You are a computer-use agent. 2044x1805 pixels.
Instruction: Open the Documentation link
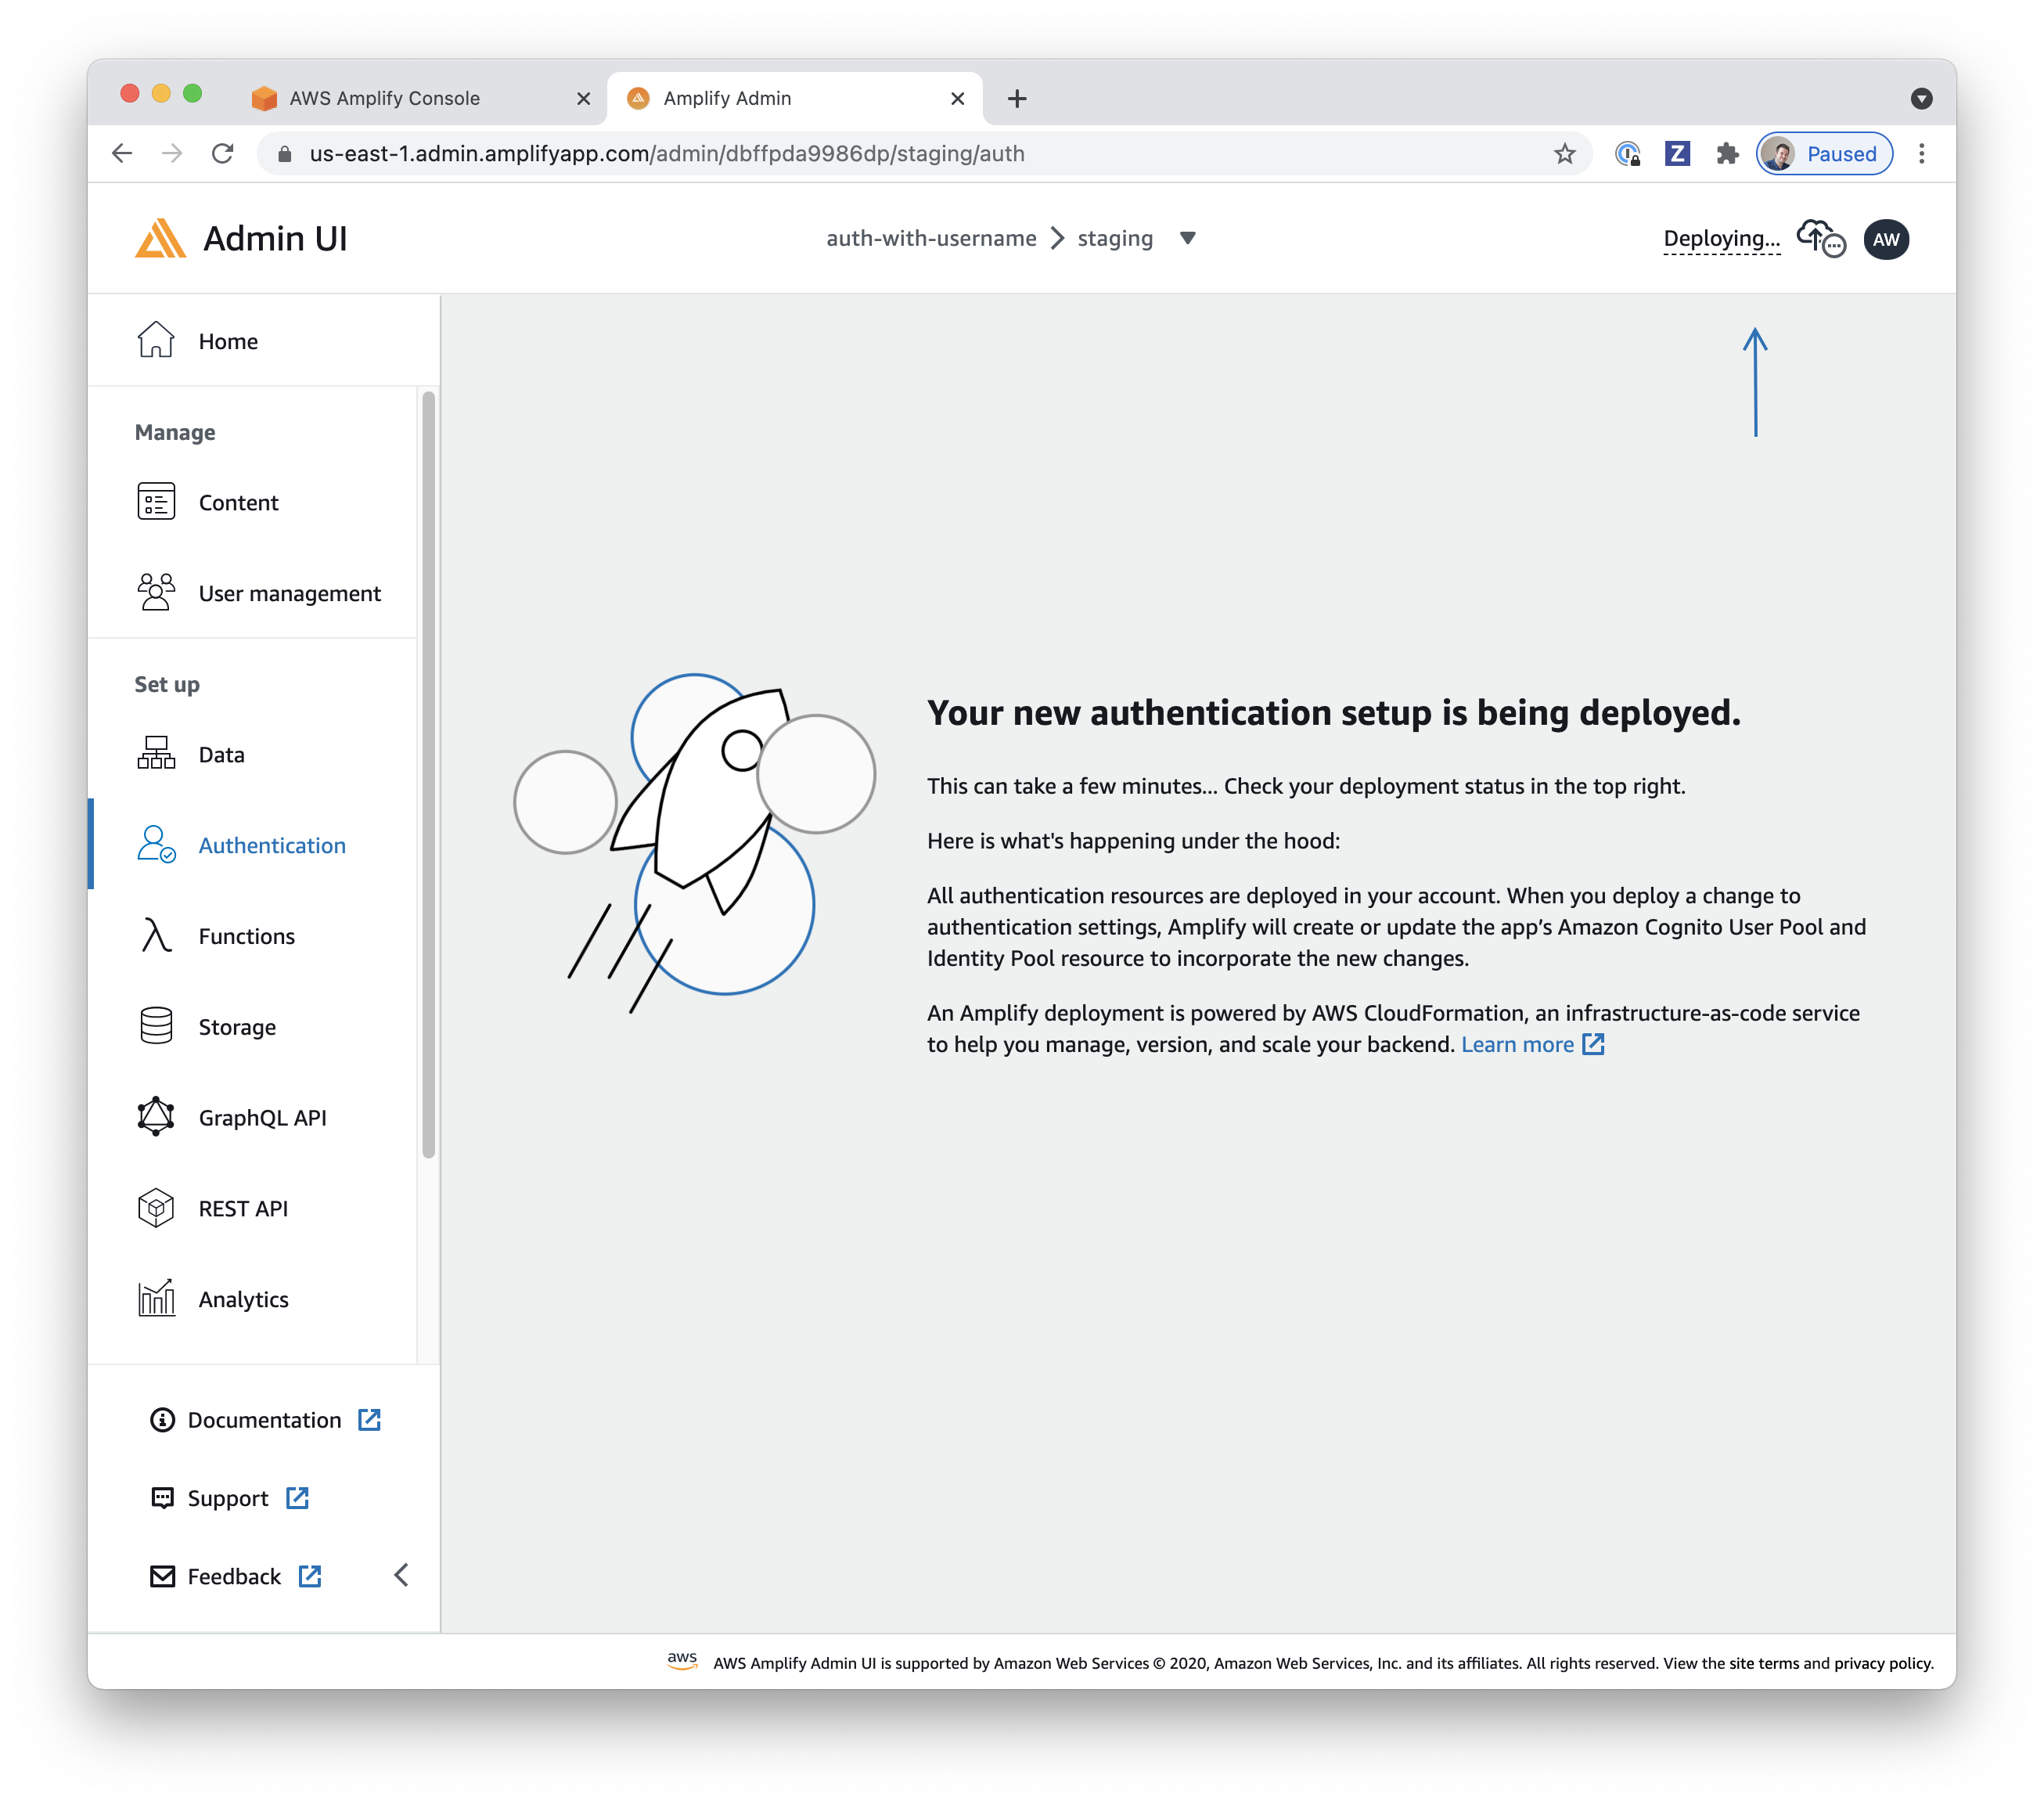coord(264,1420)
